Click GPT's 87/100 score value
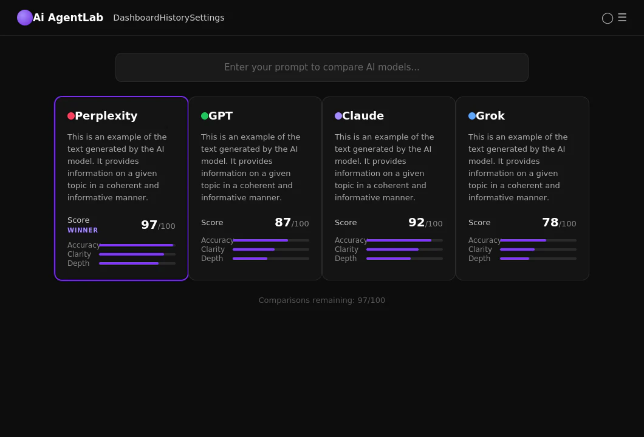The width and height of the screenshot is (644, 437). click(x=292, y=222)
